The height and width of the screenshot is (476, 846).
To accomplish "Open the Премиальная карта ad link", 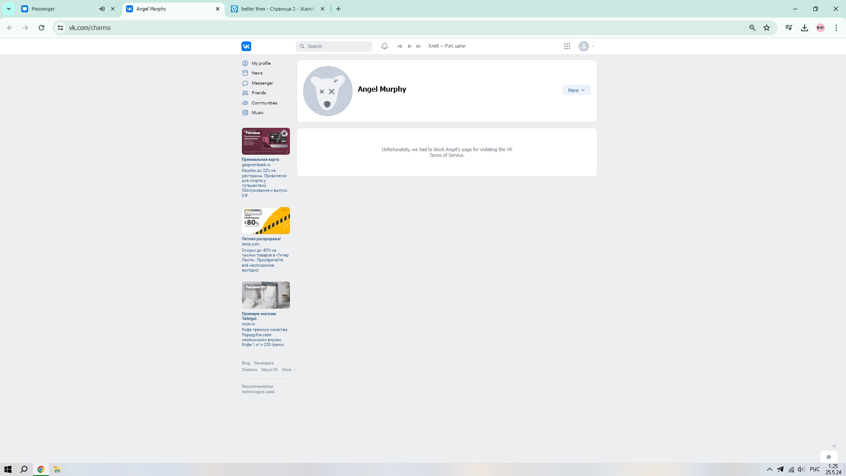I will coord(260,160).
